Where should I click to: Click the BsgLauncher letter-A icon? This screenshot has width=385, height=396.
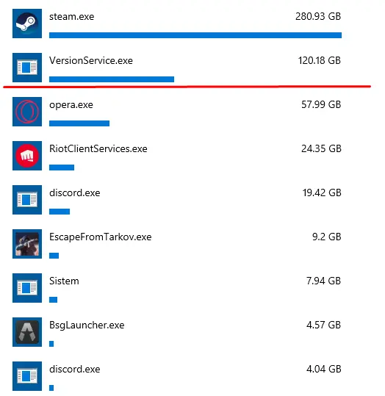[x=27, y=332]
